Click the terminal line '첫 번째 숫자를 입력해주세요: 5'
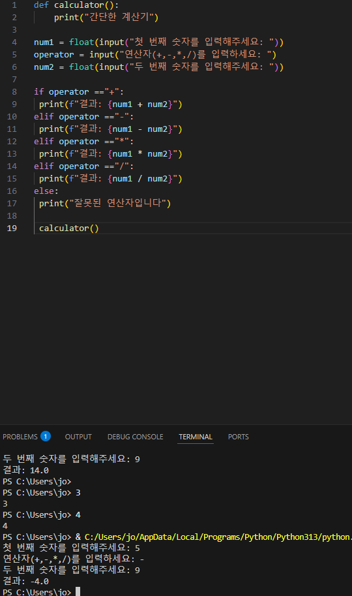The height and width of the screenshot is (596, 352). pyautogui.click(x=71, y=548)
